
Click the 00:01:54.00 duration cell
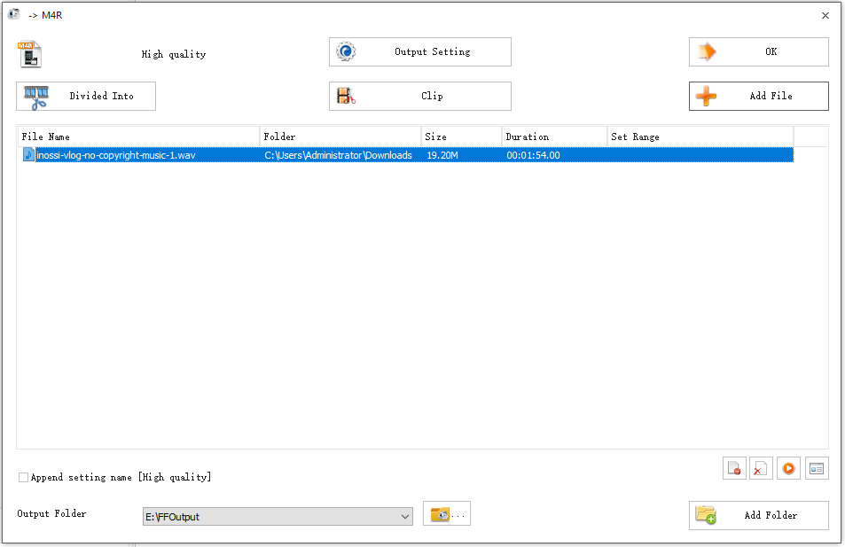click(533, 155)
